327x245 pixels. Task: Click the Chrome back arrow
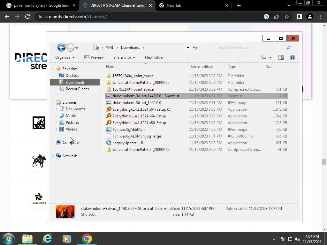pos(7,17)
